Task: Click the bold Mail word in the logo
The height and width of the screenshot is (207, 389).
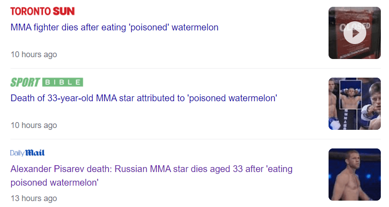Action: click(35, 153)
